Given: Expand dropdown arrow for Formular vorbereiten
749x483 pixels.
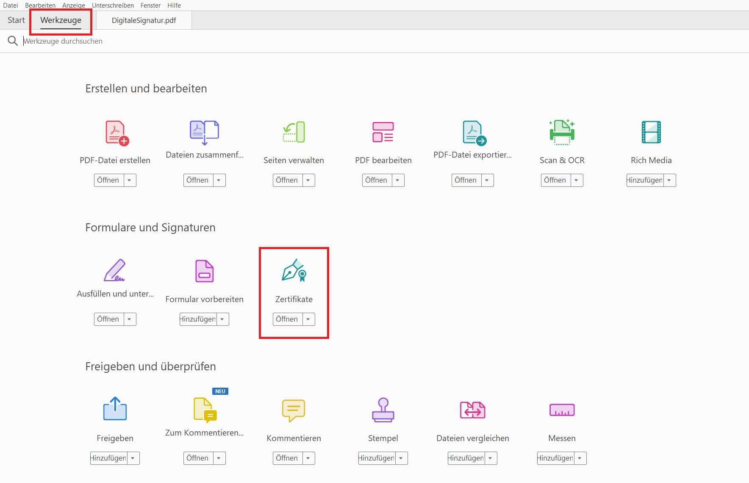Looking at the screenshot, I should click(x=222, y=319).
